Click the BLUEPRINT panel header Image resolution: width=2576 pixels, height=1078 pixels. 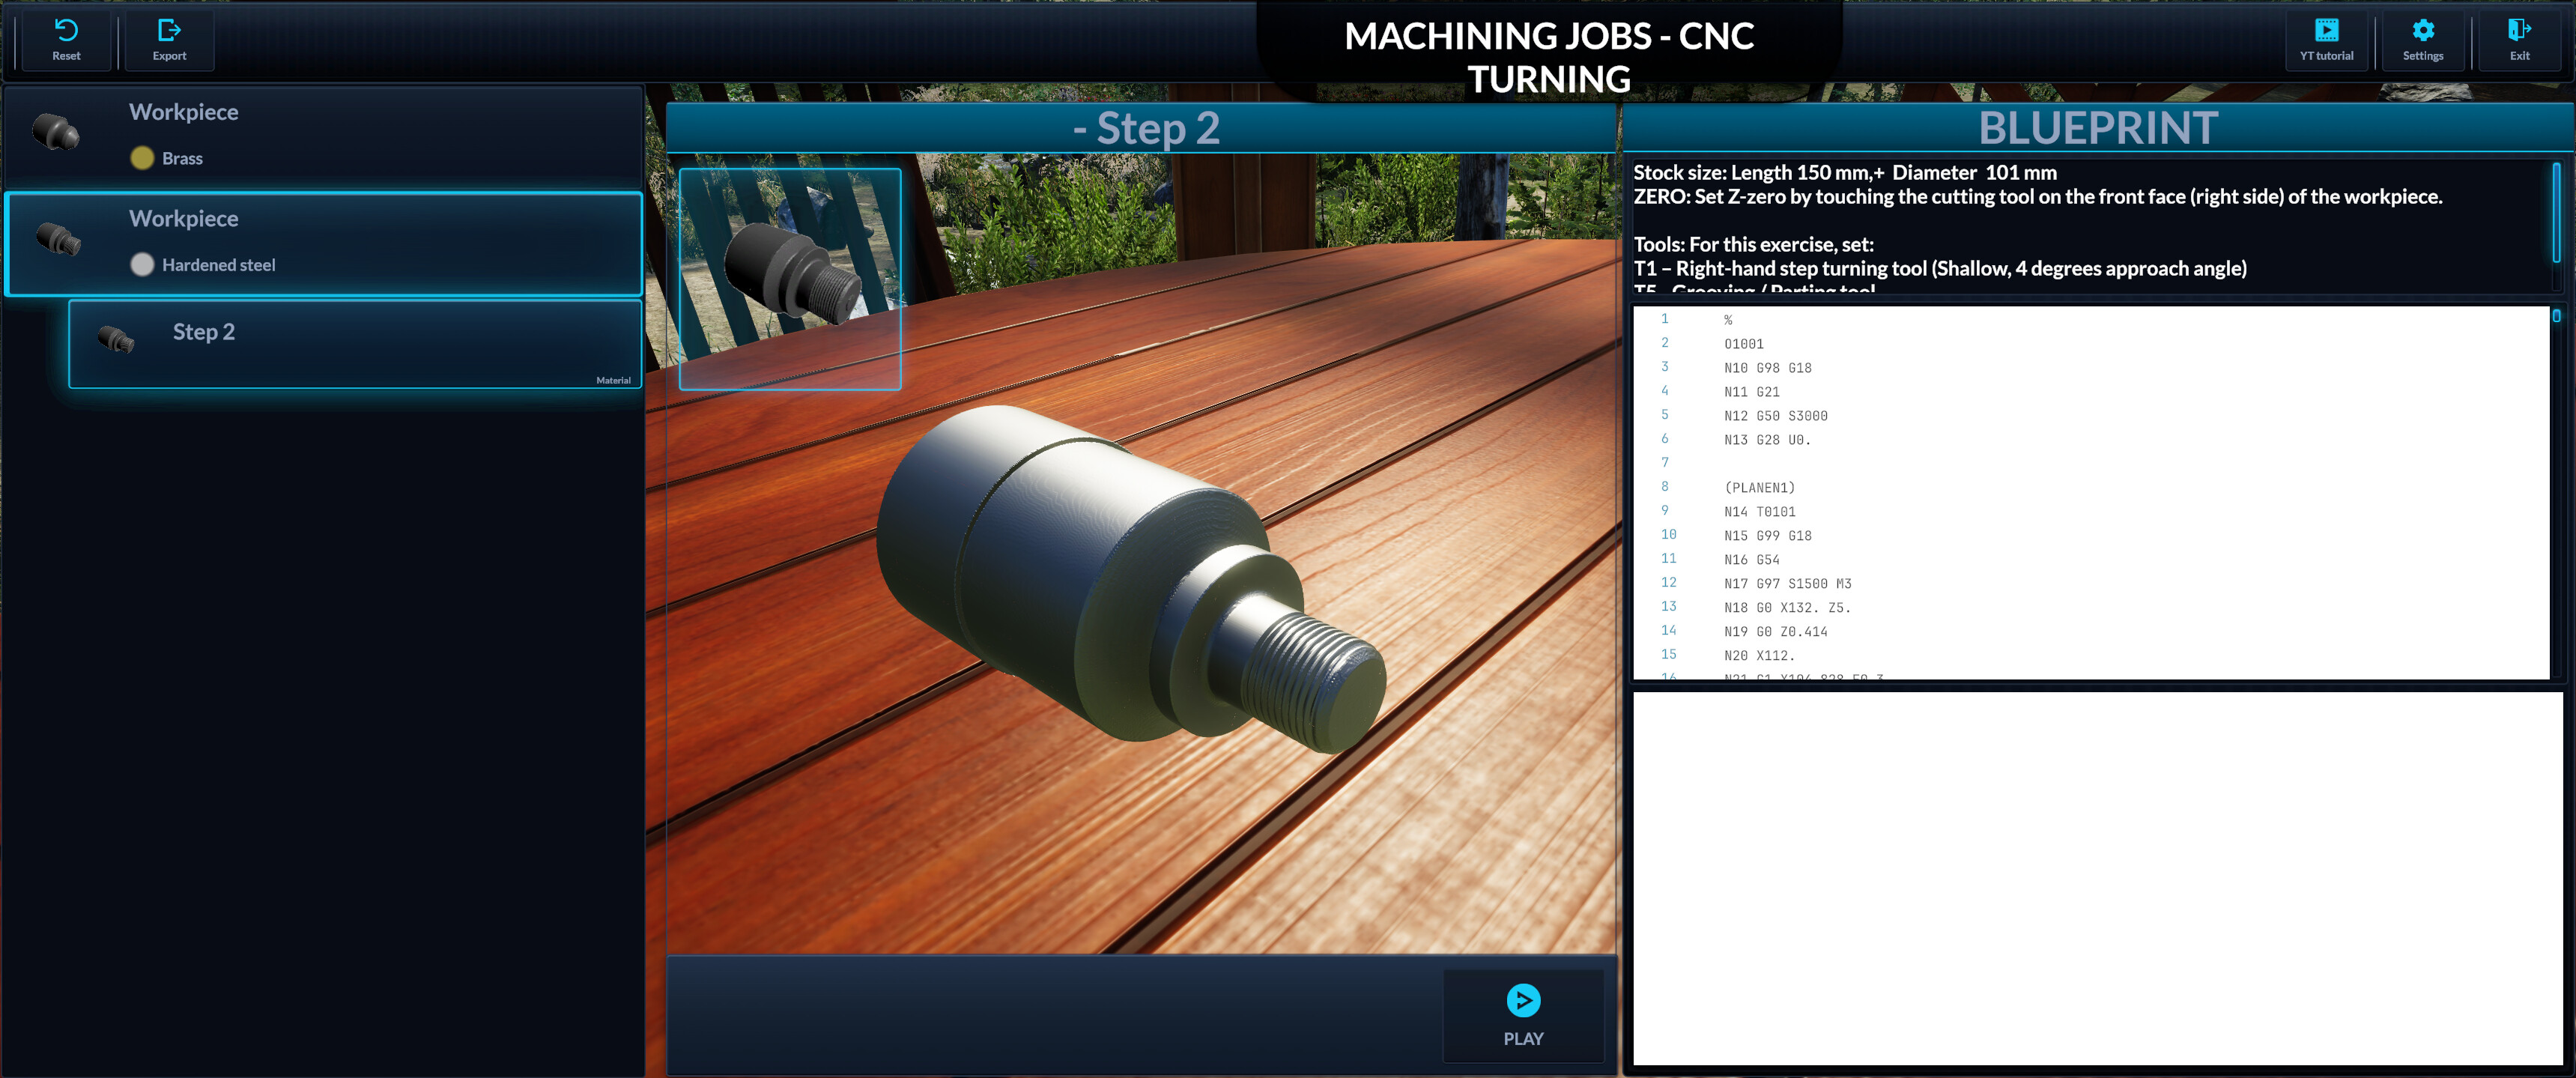point(2098,128)
